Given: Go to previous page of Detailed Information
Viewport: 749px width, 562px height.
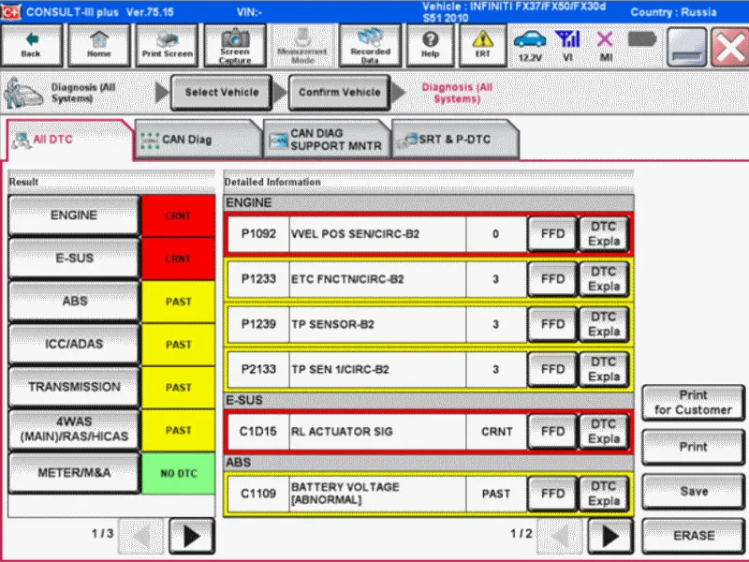Looking at the screenshot, I should click(x=560, y=536).
